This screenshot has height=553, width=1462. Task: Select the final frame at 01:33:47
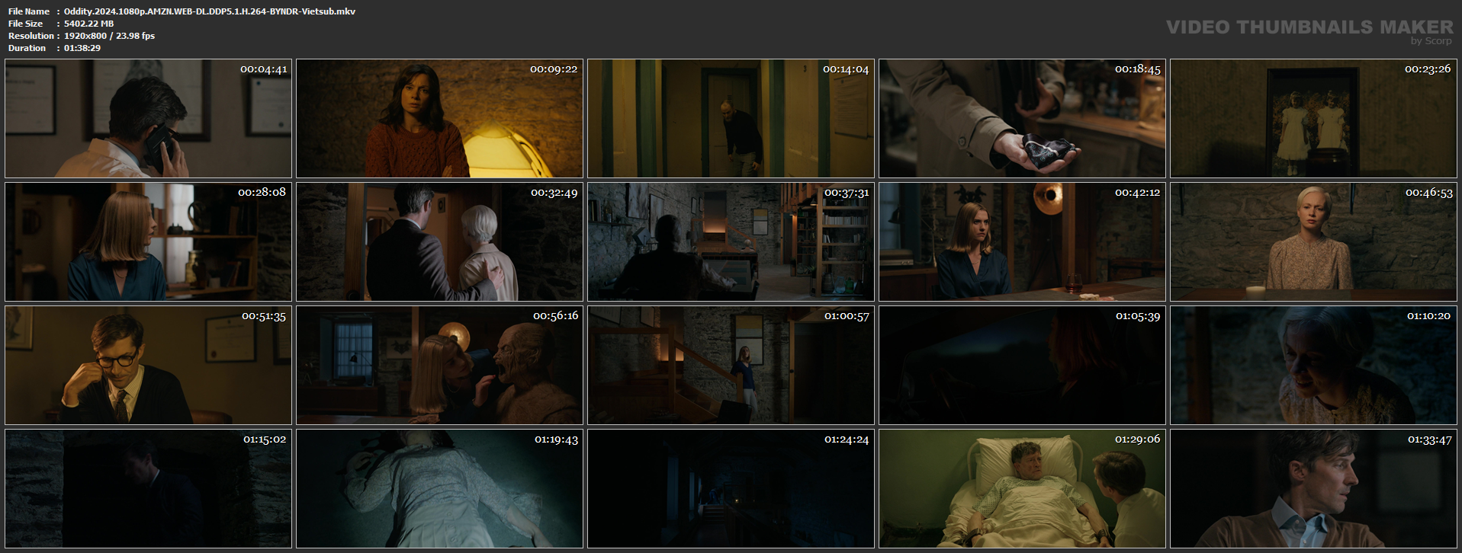click(x=1313, y=489)
